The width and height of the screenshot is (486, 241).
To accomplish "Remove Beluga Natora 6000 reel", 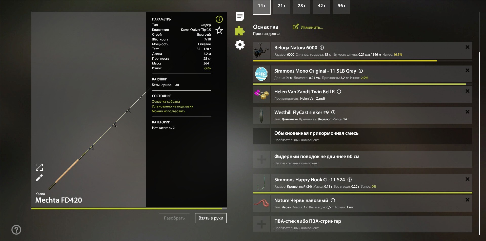I will pyautogui.click(x=467, y=47).
